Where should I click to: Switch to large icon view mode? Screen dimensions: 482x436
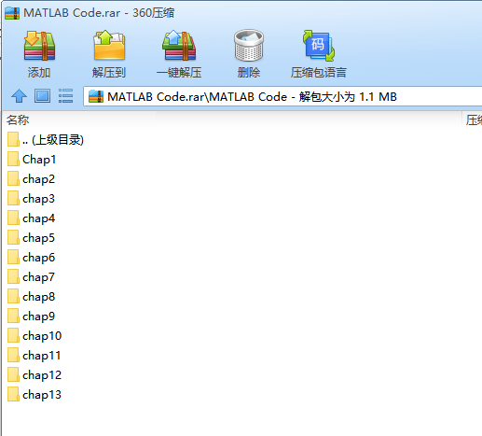(42, 96)
